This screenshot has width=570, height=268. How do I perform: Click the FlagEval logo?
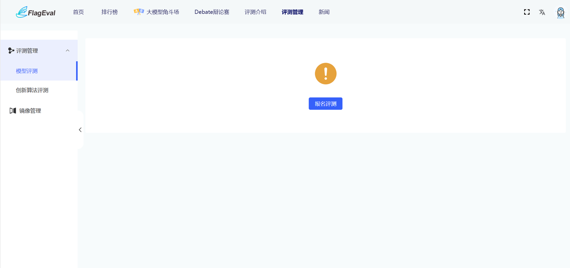click(36, 12)
